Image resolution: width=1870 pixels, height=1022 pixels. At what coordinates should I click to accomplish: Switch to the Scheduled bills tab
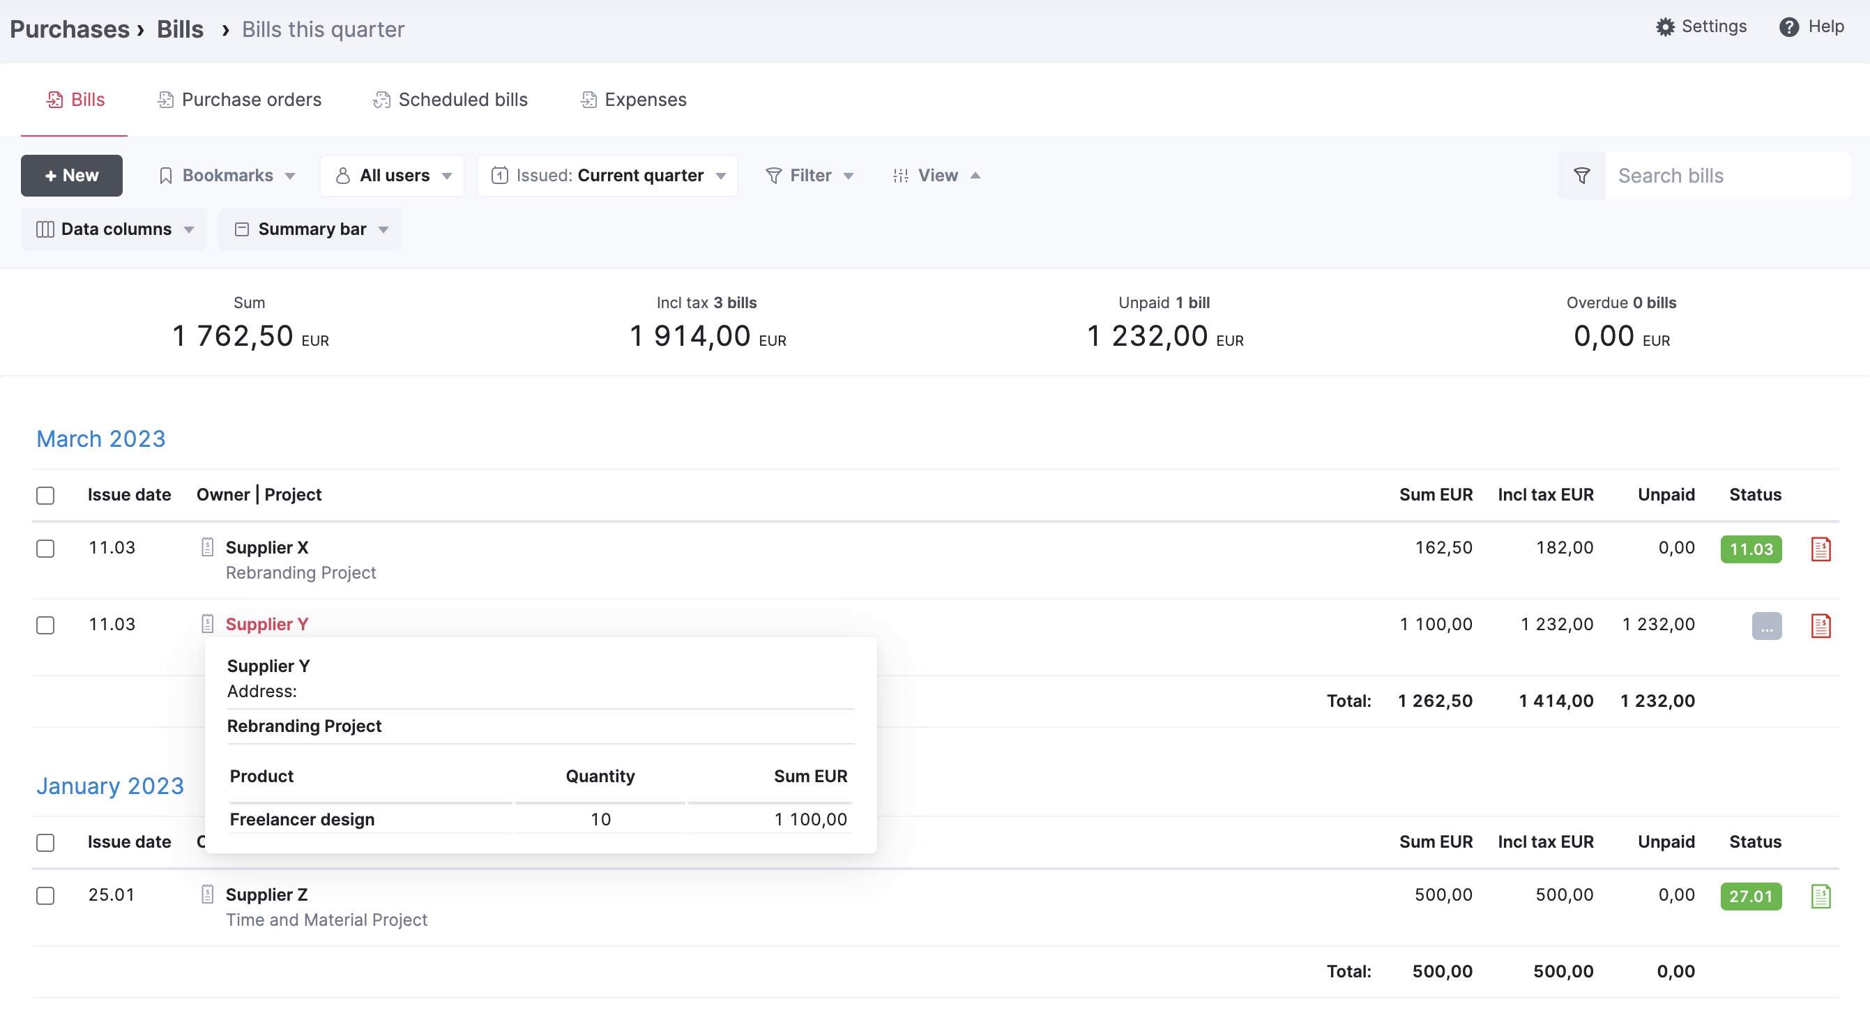pos(450,100)
